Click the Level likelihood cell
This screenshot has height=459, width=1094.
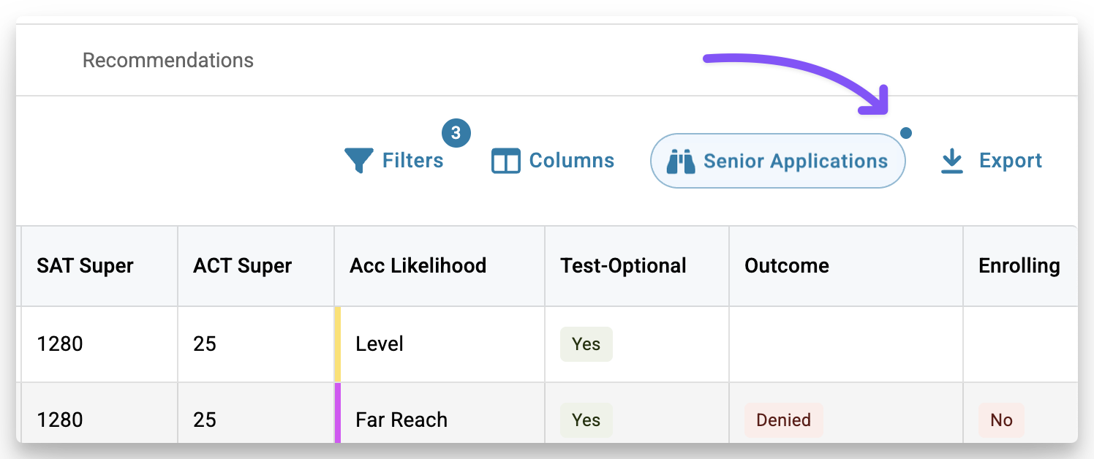tap(440, 344)
